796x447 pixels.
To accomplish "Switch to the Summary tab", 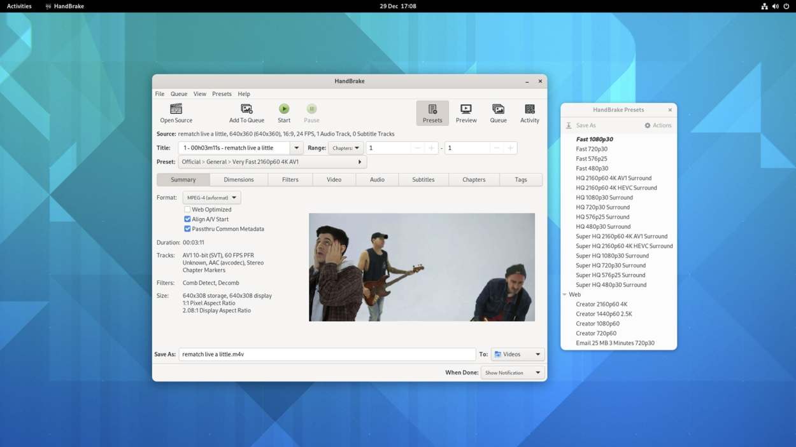I will coord(183,180).
